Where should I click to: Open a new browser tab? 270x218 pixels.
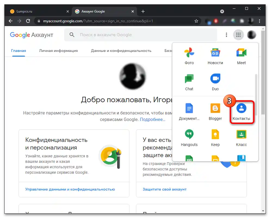[143, 11]
